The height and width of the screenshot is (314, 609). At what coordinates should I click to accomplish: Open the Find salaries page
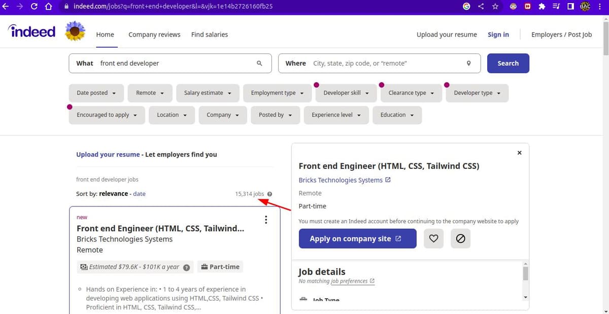pos(209,34)
